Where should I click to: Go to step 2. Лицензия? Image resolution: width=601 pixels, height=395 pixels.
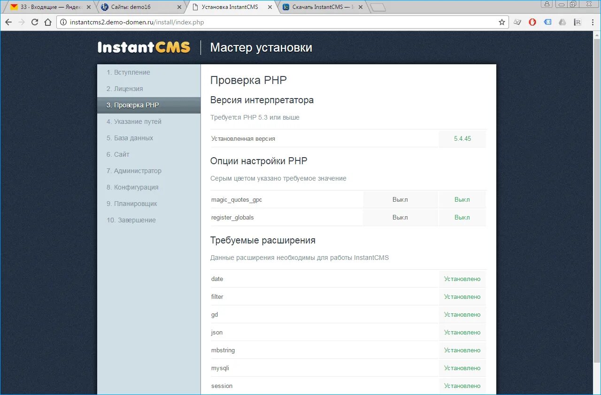tap(149, 89)
